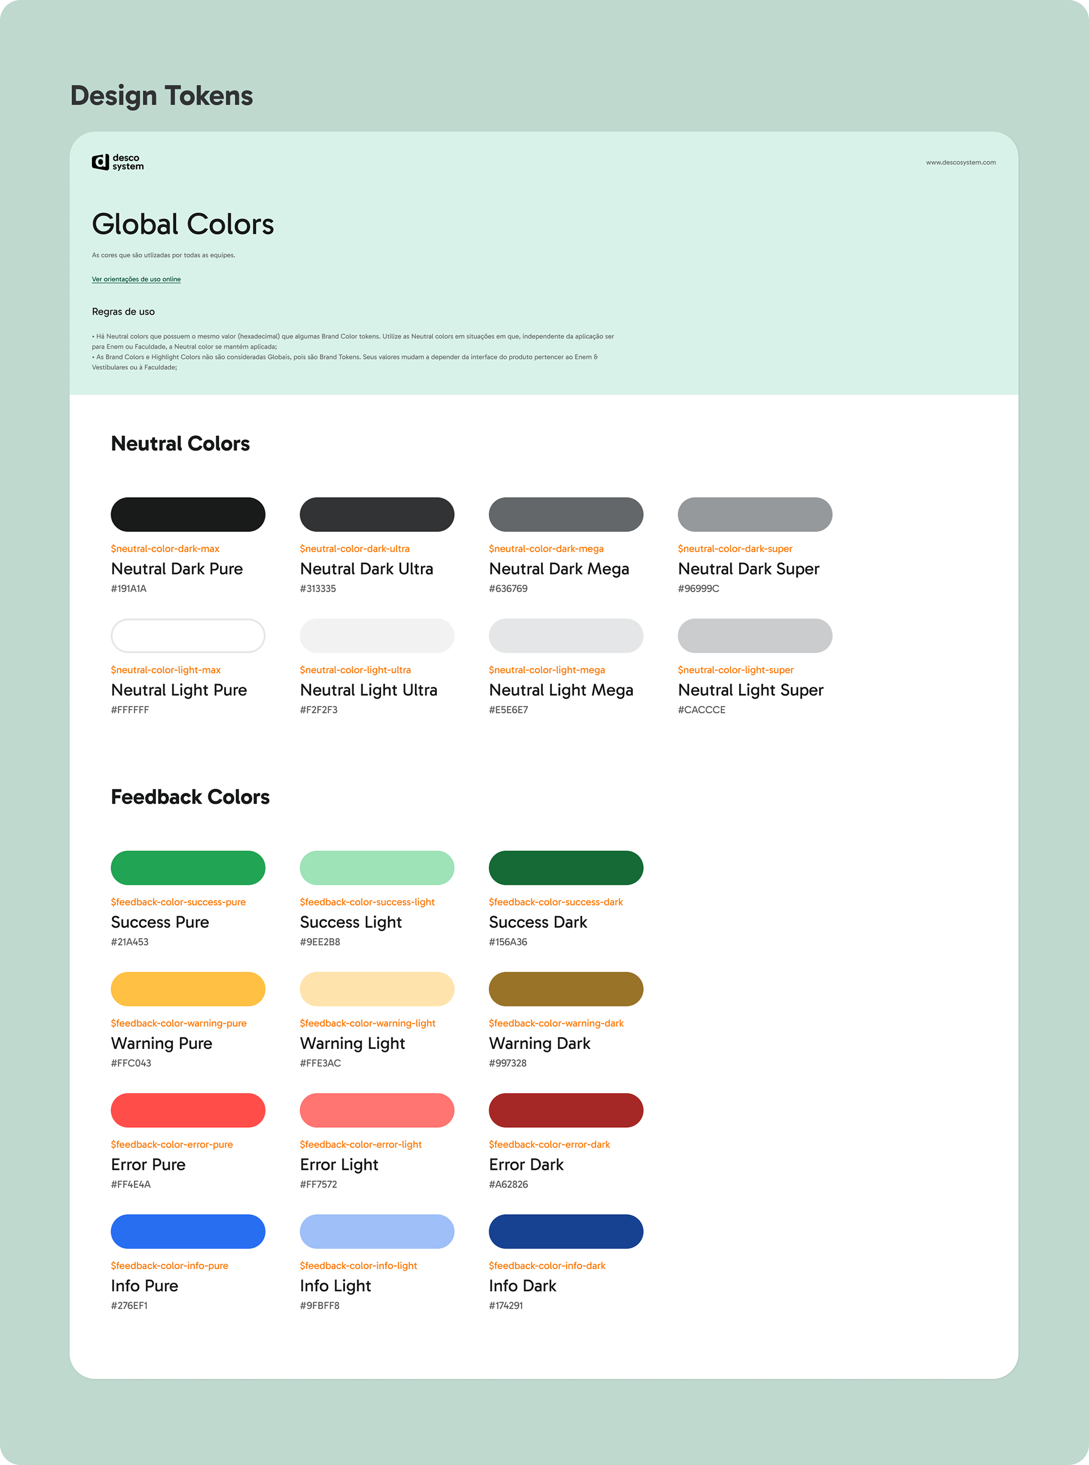Select the Neutral Light Pure white swatch

pyautogui.click(x=188, y=636)
